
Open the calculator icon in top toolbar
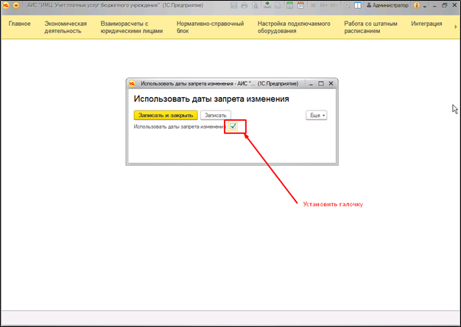click(290, 5)
